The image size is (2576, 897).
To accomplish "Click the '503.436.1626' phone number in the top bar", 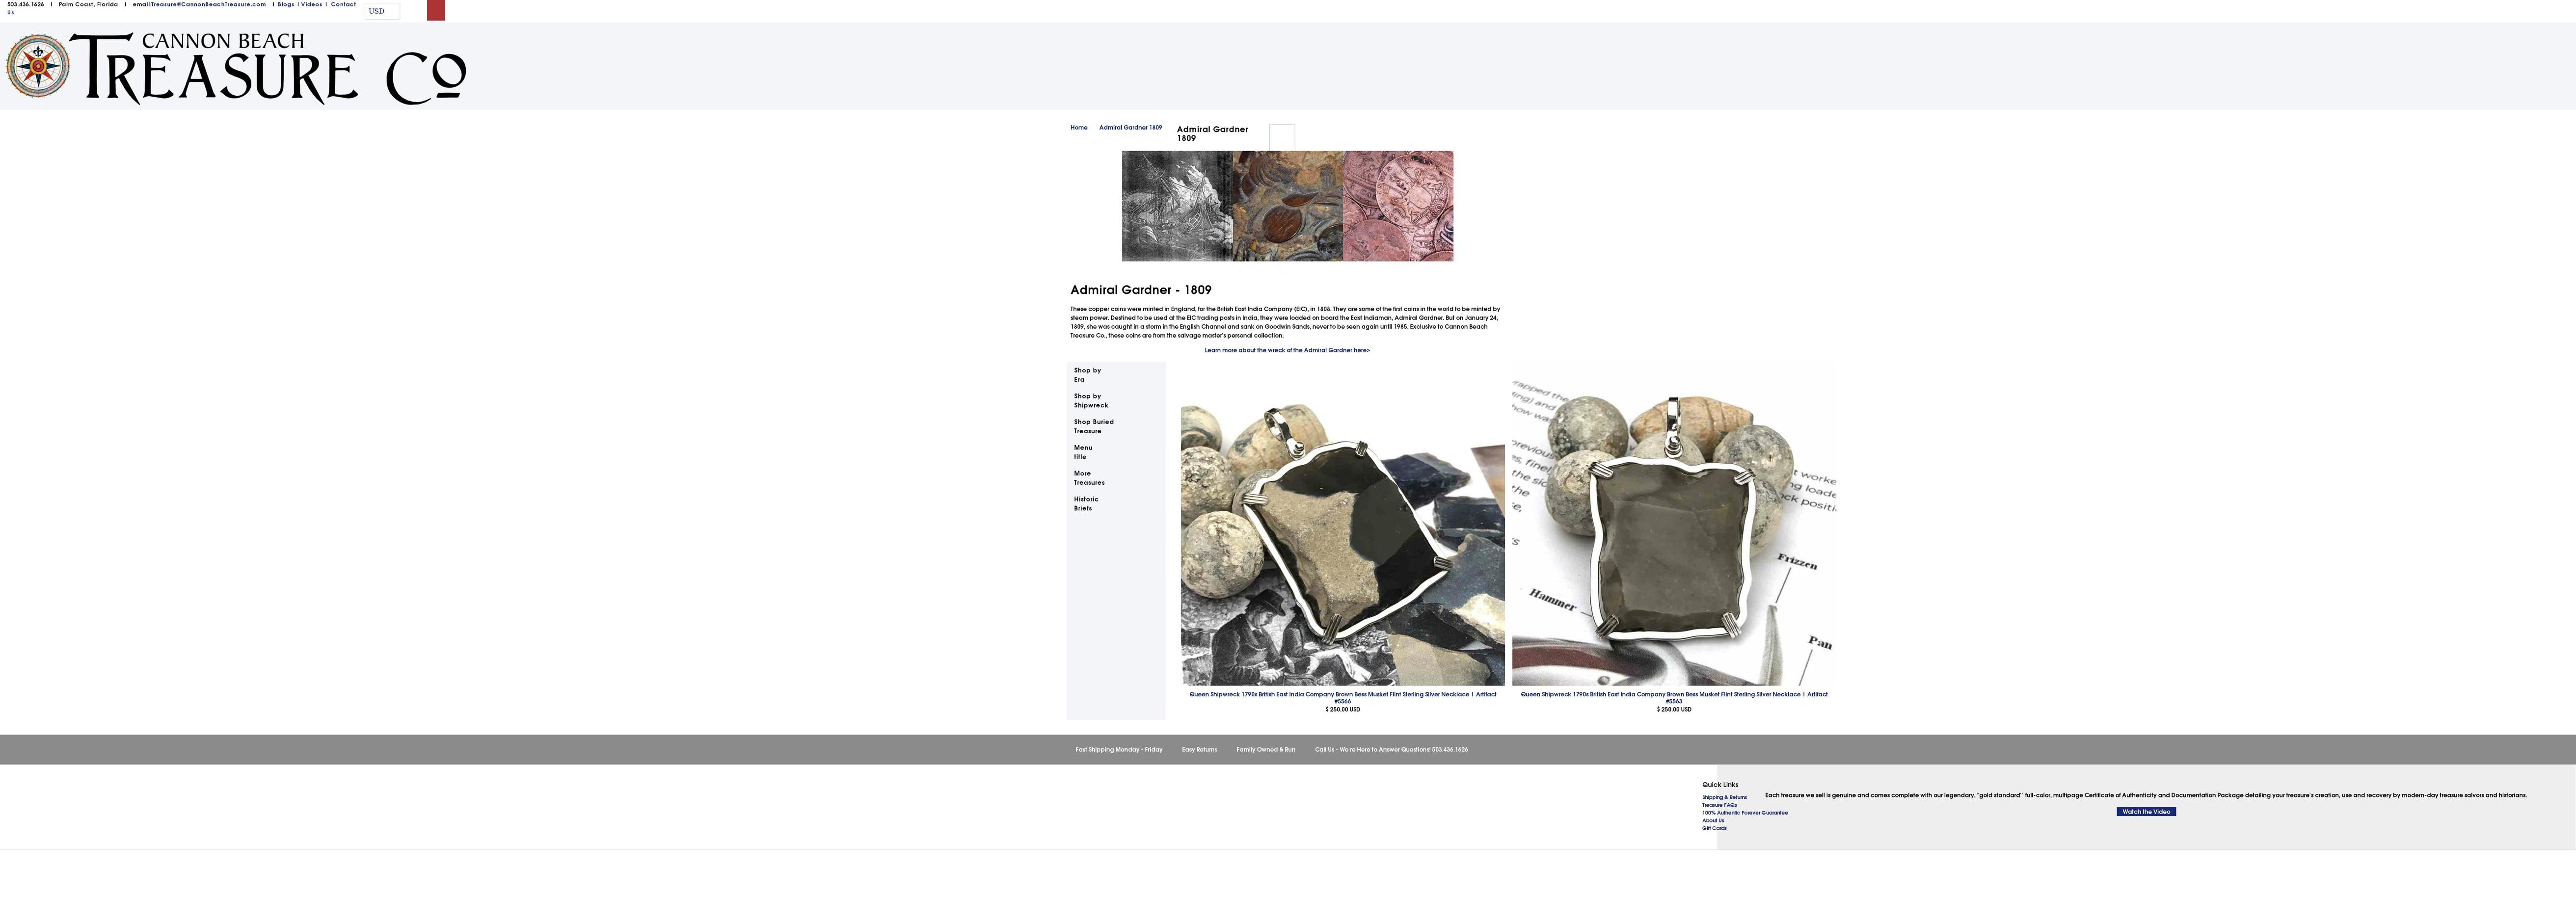I will pos(25,4).
